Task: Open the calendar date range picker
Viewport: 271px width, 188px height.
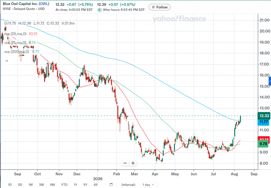Action: 111,185
